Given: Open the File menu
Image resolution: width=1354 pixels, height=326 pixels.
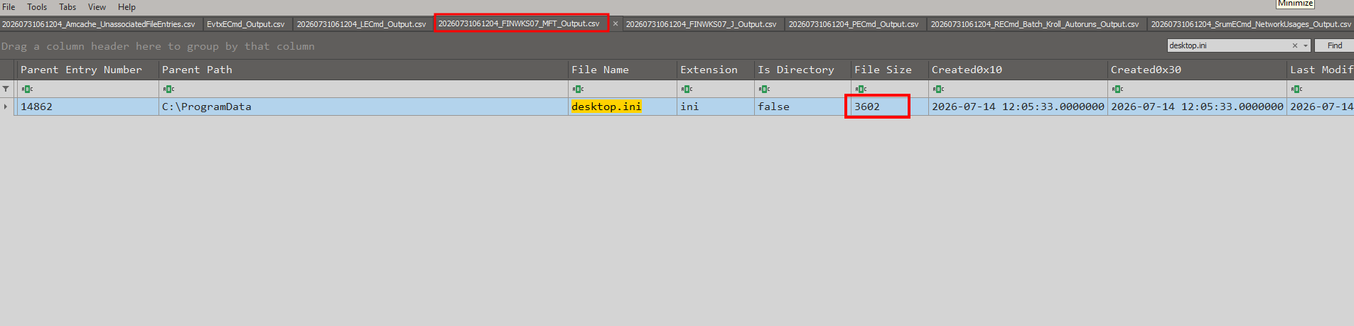Looking at the screenshot, I should coord(9,7).
